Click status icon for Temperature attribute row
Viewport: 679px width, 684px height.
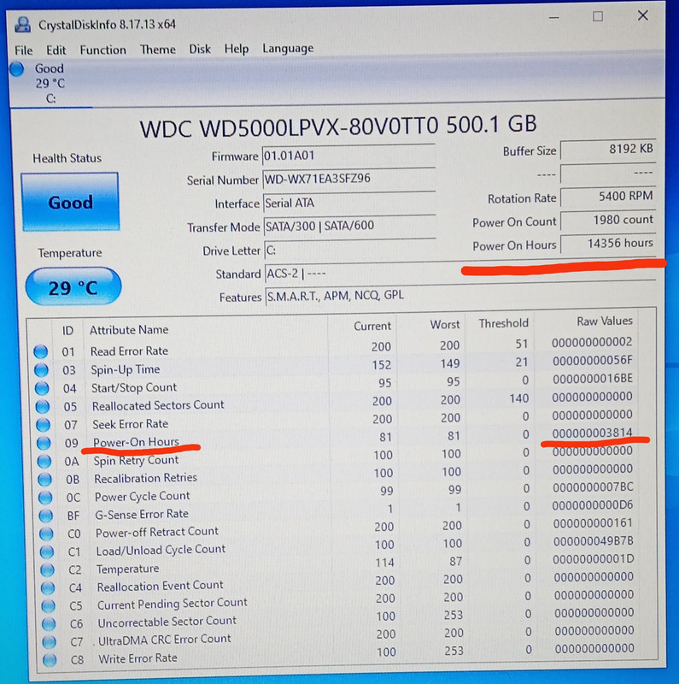47,569
